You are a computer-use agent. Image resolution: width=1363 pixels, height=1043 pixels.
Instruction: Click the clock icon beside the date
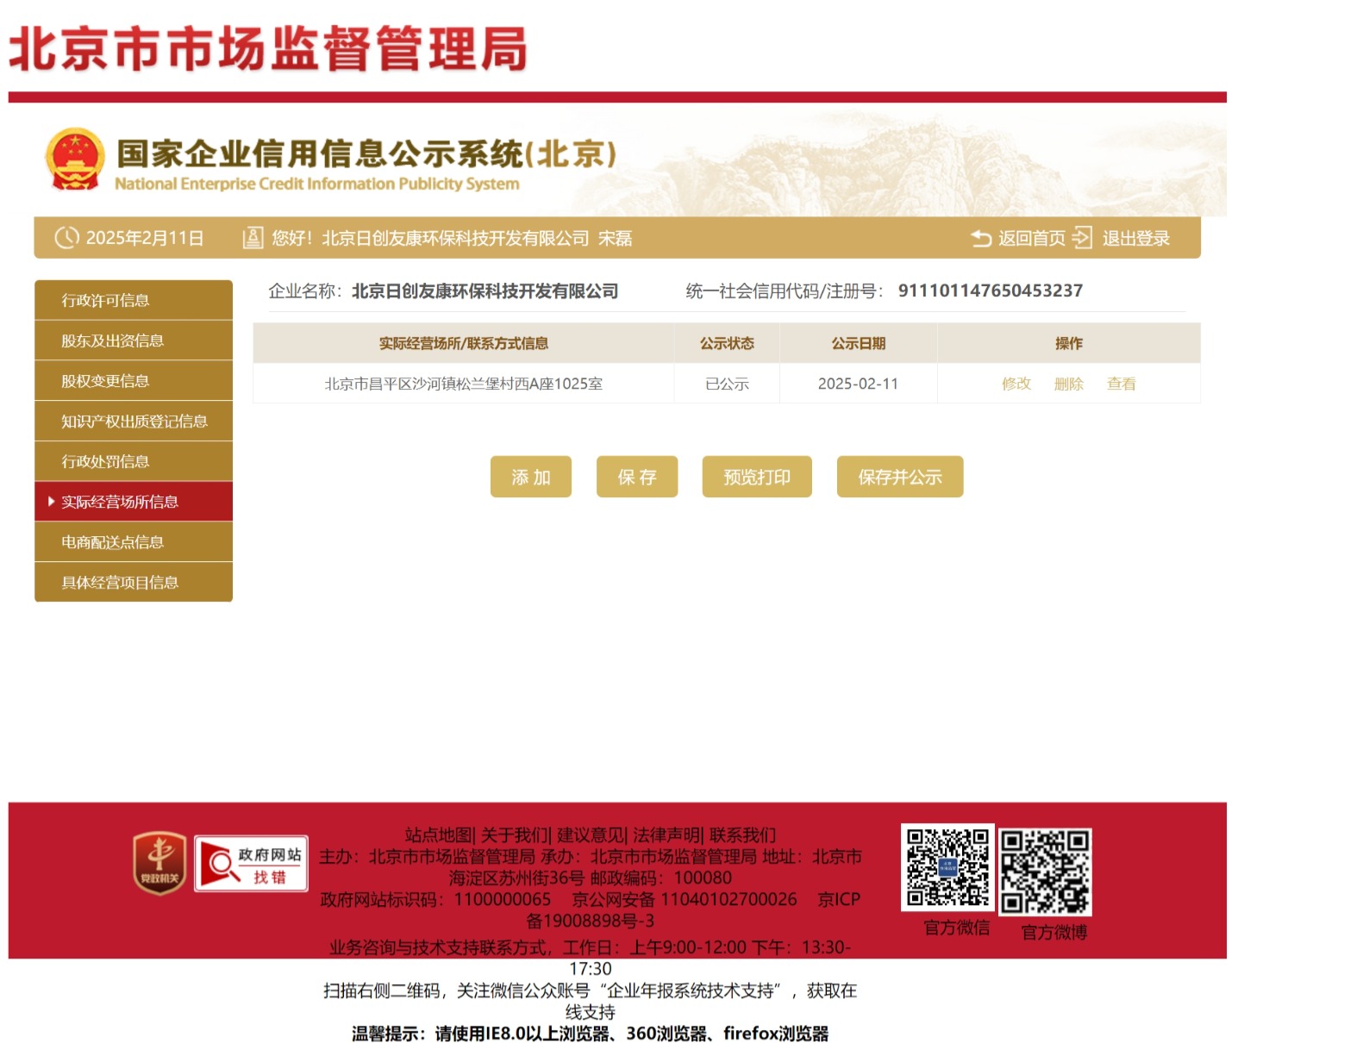coord(66,238)
